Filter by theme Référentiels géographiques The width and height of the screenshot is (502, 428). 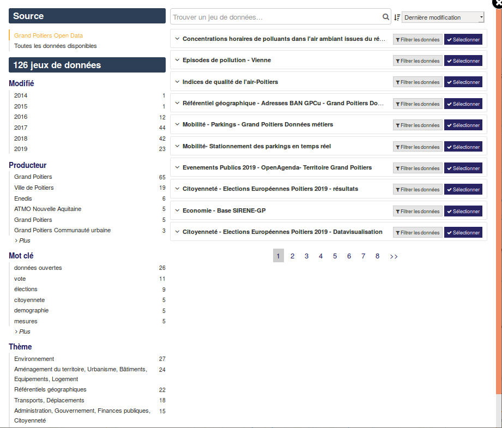(89, 389)
